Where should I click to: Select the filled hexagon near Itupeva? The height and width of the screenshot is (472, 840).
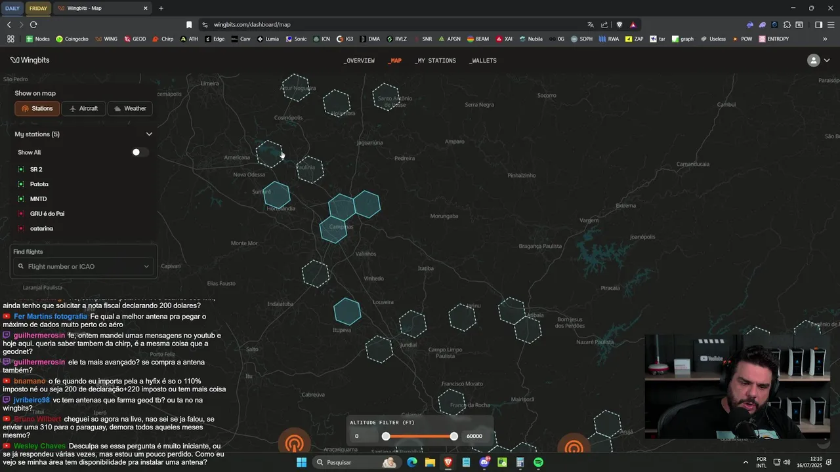347,311
